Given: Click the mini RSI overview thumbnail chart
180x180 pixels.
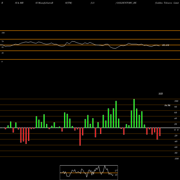Looking at the screenshot, I should click(x=89, y=172).
